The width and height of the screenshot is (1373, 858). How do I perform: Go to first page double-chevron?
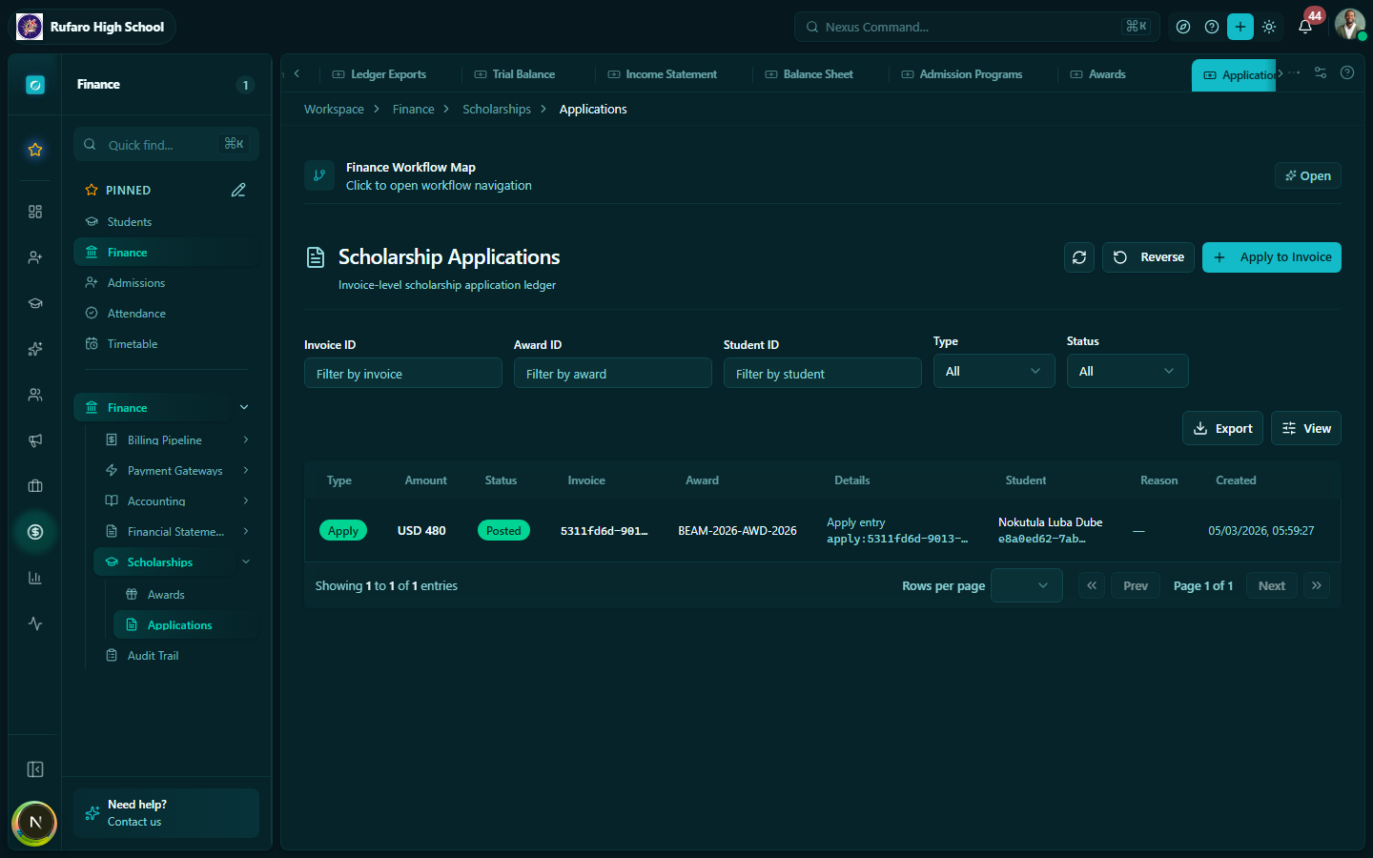[1092, 585]
